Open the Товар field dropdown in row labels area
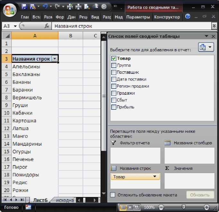The width and height of the screenshot is (219, 212). coord(155,177)
